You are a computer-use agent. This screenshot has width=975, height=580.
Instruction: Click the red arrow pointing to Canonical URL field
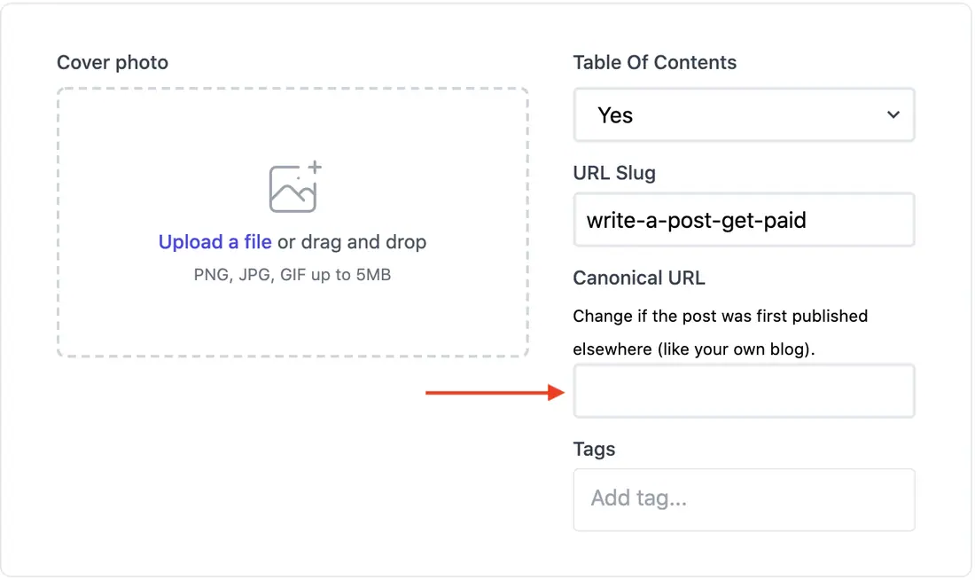coord(495,392)
